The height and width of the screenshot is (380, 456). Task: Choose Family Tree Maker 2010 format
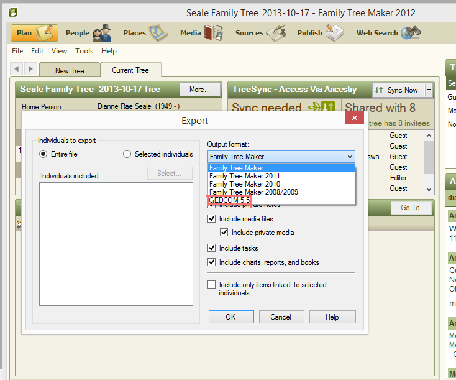281,184
